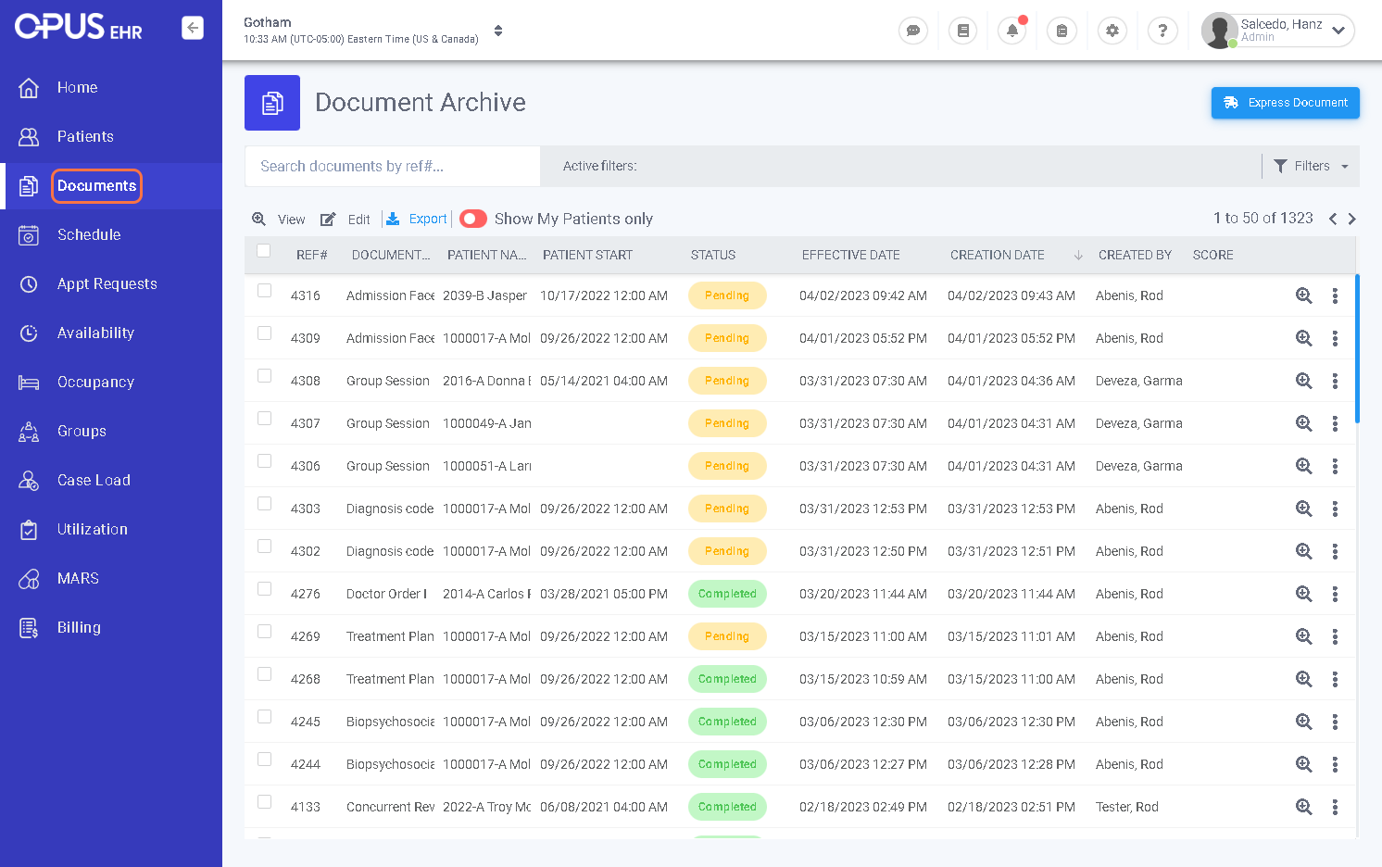Open Billing in the sidebar
The image size is (1382, 867).
[79, 627]
